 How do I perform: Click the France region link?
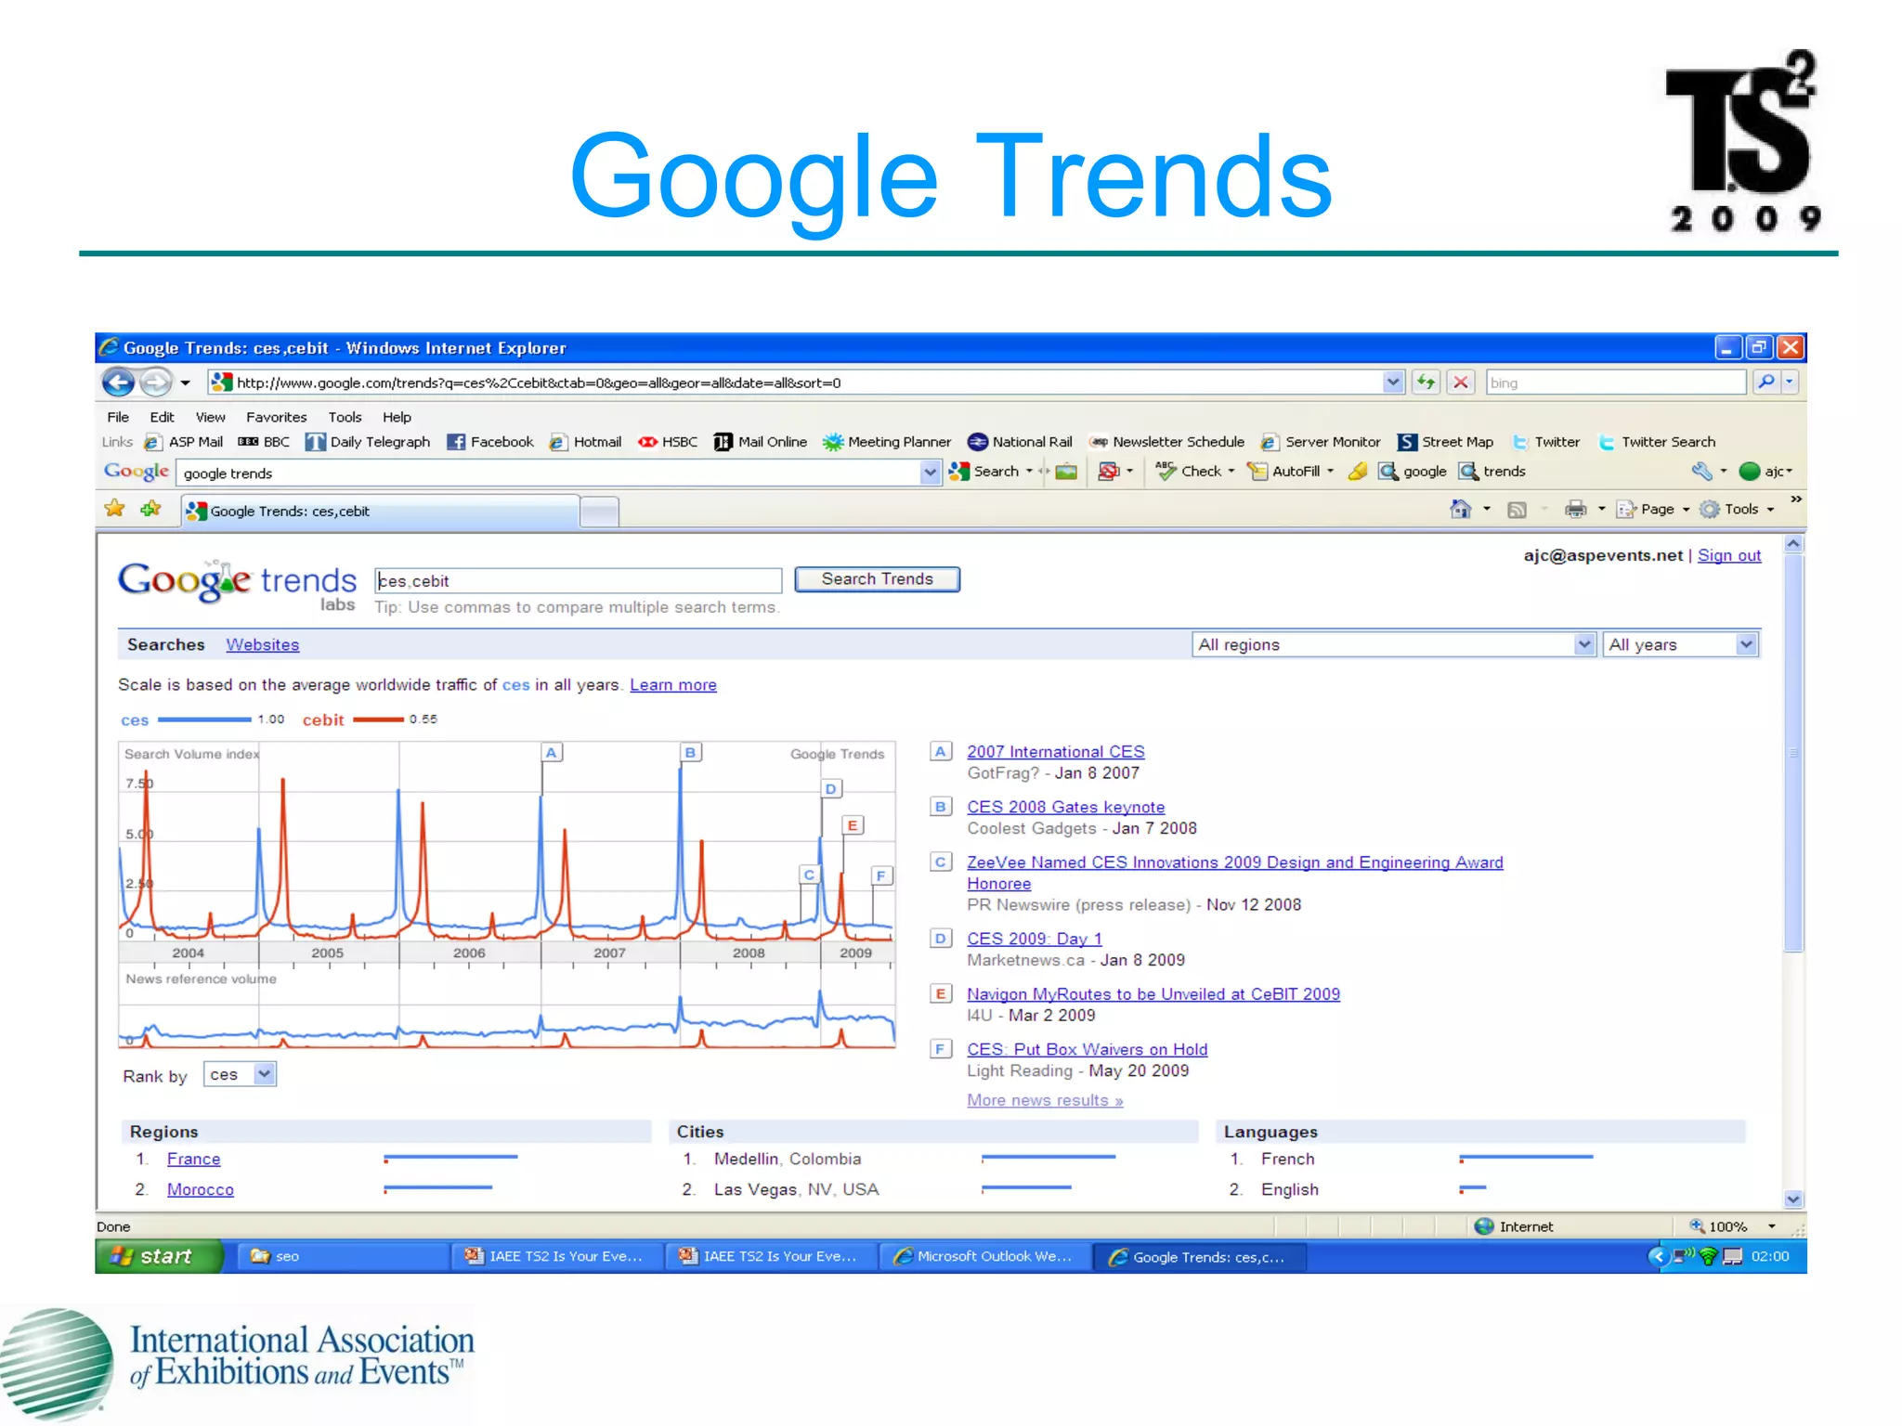[193, 1159]
